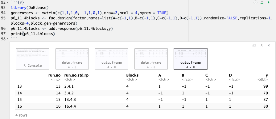Click the '4 rows' footer text
The image size is (276, 119).
(21, 115)
